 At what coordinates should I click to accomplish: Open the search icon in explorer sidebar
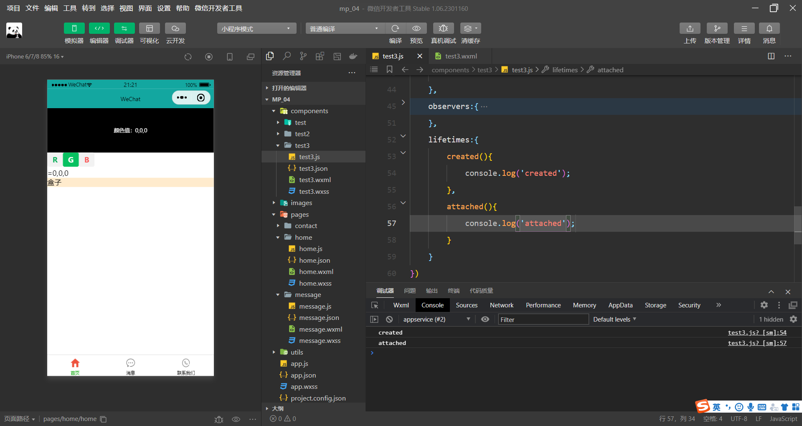point(287,56)
